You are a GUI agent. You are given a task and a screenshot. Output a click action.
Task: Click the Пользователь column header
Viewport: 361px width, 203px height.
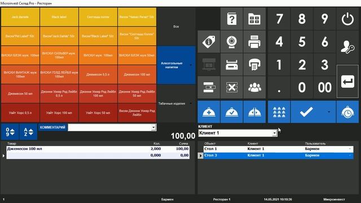[315, 143]
